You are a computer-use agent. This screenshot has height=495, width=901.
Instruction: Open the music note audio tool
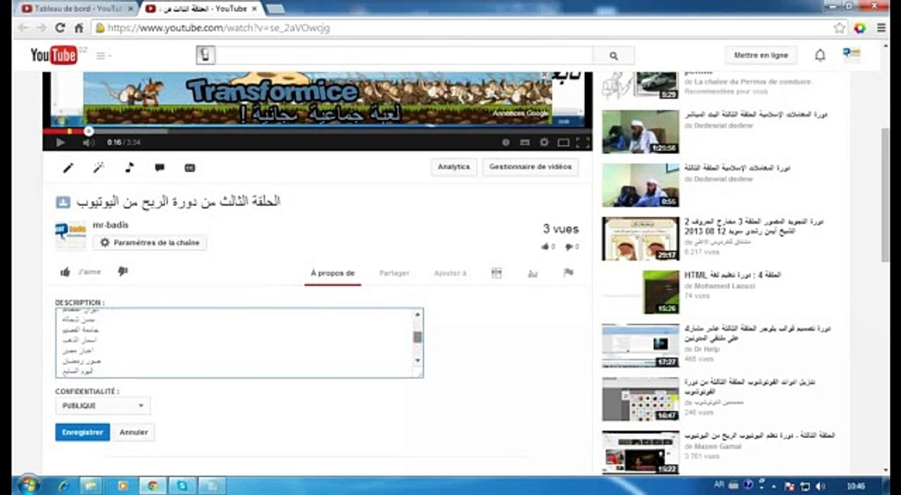click(129, 167)
